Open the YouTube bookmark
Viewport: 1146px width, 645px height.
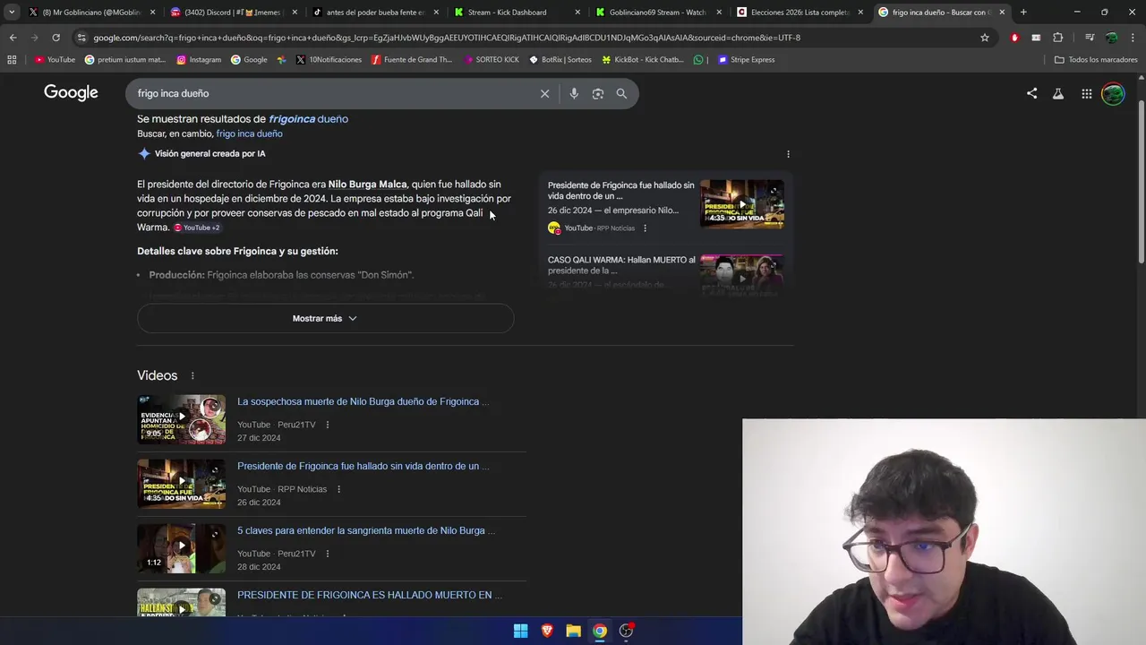55,60
